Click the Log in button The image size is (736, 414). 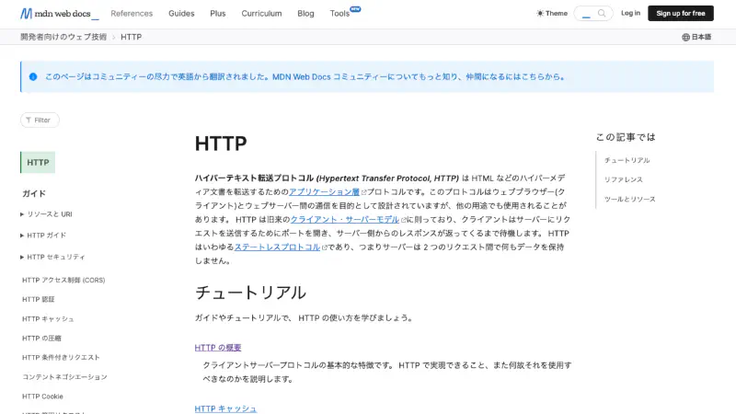tap(630, 13)
